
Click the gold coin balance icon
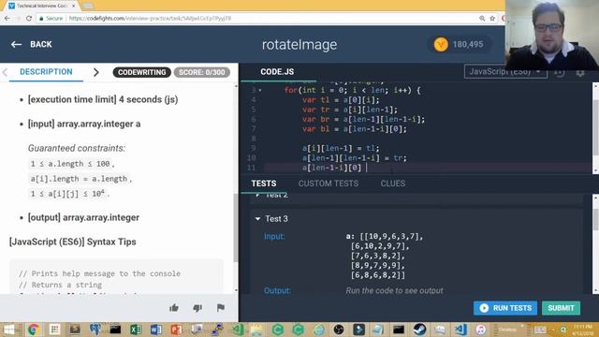[441, 44]
